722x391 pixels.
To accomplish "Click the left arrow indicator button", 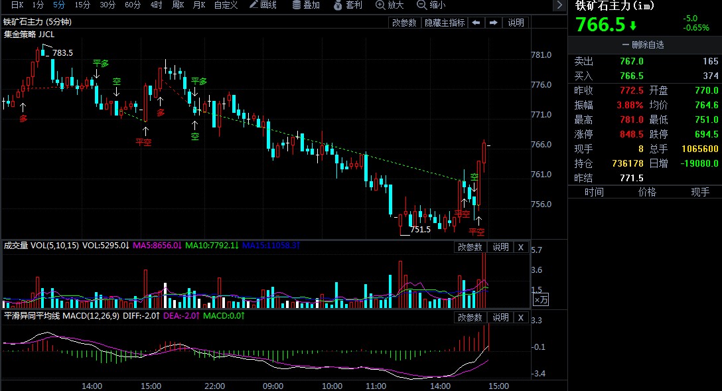I will pos(476,23).
